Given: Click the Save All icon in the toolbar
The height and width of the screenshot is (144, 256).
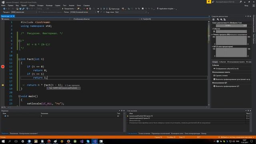Looking at the screenshot, I should [x=23, y=9].
